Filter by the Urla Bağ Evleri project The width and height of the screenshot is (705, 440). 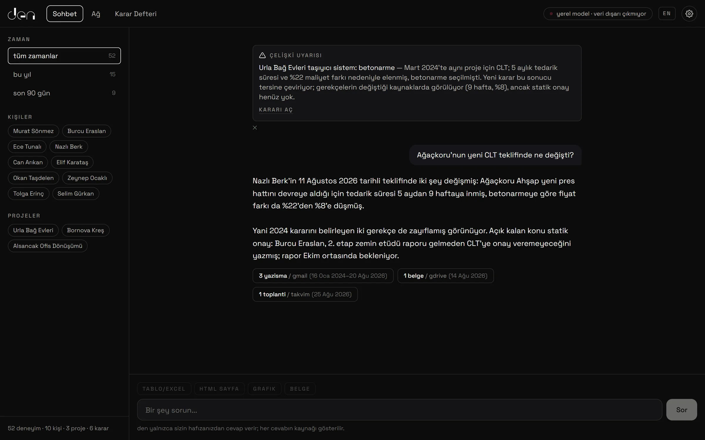pos(33,230)
